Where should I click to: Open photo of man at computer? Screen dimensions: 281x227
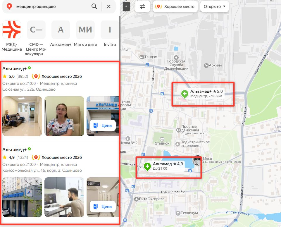64,197
